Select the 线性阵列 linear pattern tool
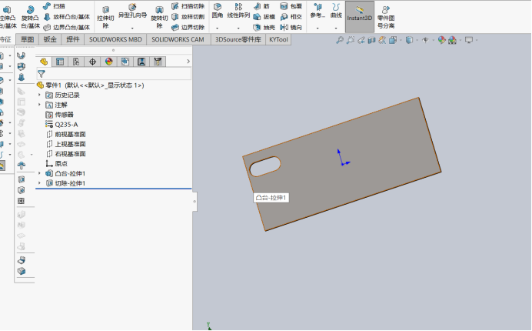The image size is (532, 331). [x=238, y=11]
